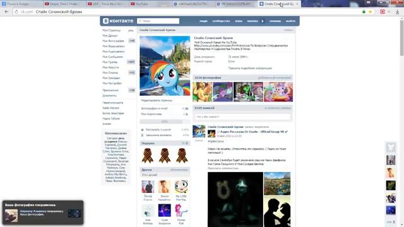Open the My Little Pony friend avatar
Image resolution: width=404 pixels, height=227 pixels.
click(x=181, y=187)
